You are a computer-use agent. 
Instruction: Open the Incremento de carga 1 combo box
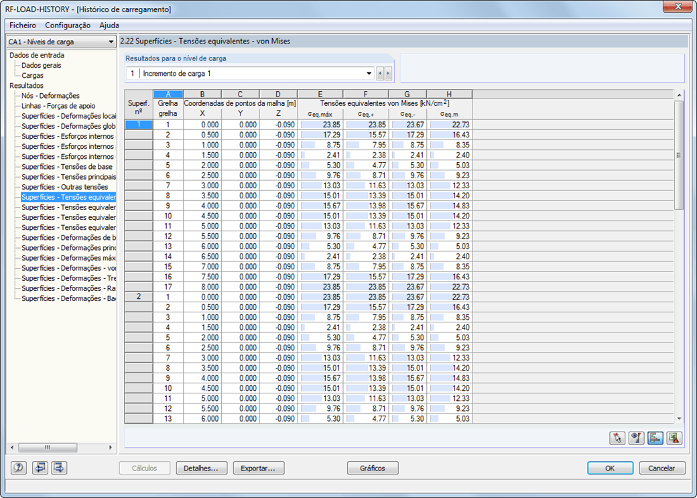click(250, 73)
